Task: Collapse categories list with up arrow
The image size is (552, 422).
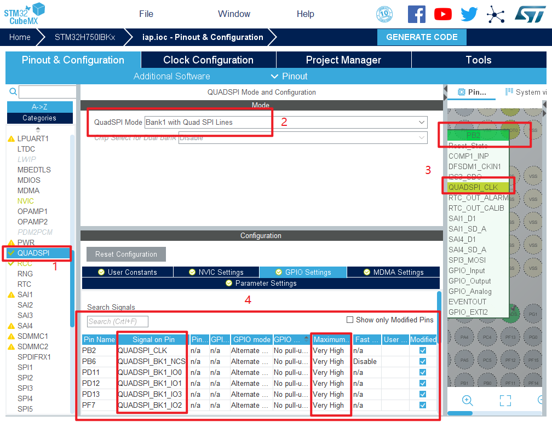Action: pyautogui.click(x=38, y=130)
